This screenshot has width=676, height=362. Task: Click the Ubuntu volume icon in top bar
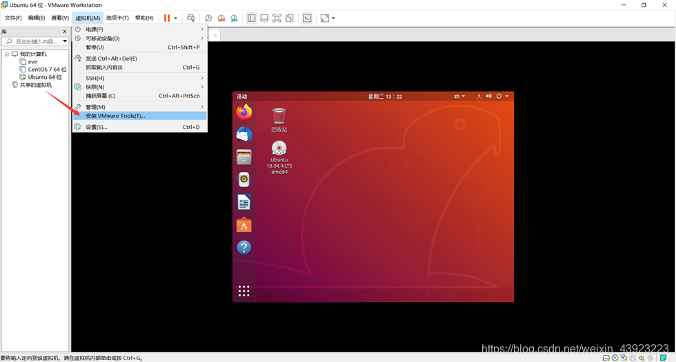pos(489,96)
